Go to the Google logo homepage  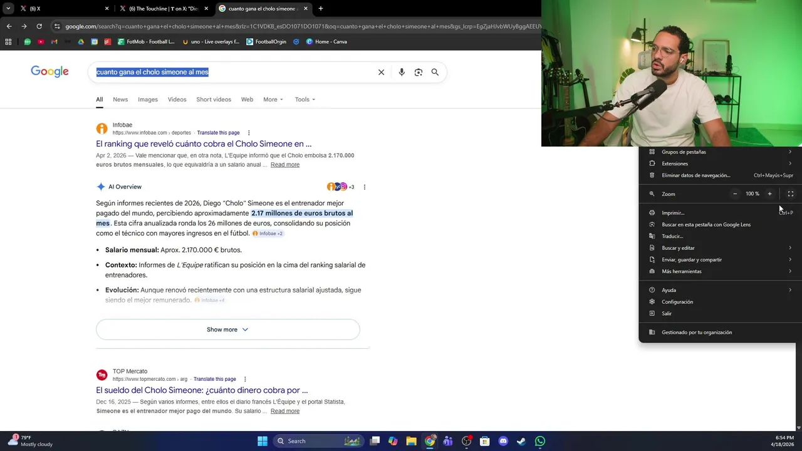(49, 71)
